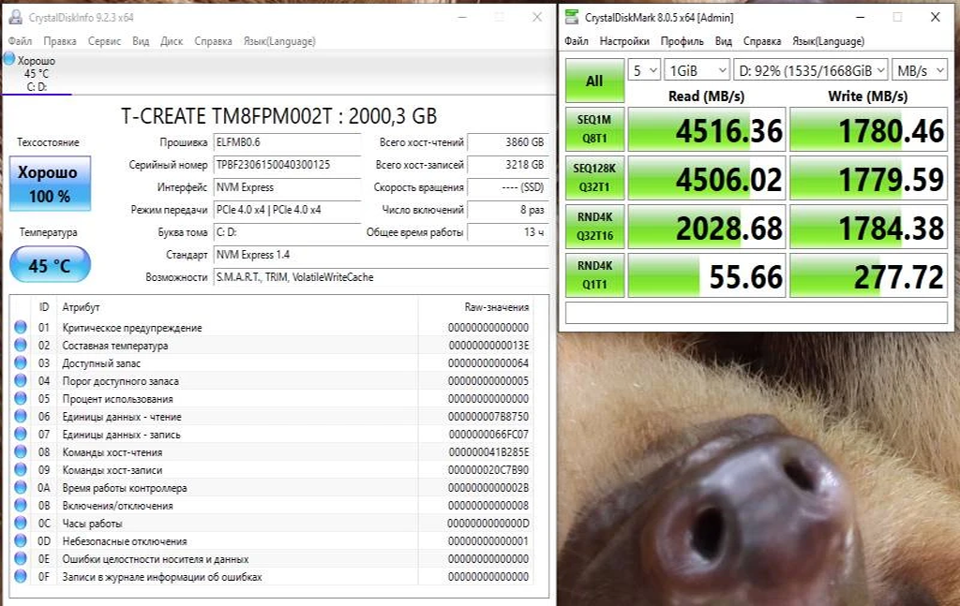
Task: Open Файл menu in CrystalDiskInfo
Action: (21, 41)
